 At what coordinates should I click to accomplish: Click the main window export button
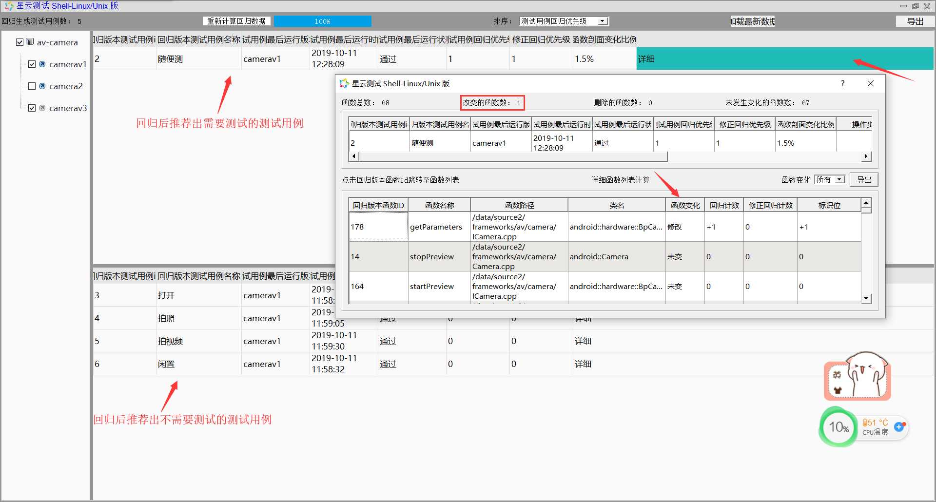(915, 21)
